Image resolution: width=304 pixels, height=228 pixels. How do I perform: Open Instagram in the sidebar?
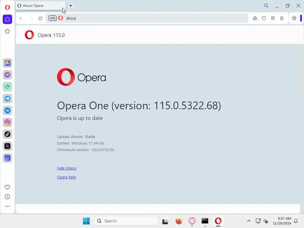pyautogui.click(x=7, y=122)
